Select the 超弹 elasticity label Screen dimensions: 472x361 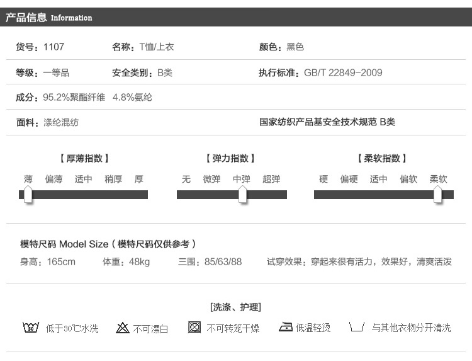click(x=271, y=180)
